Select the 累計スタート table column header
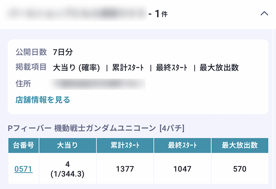The width and height of the screenshot is (276, 189). tap(125, 145)
